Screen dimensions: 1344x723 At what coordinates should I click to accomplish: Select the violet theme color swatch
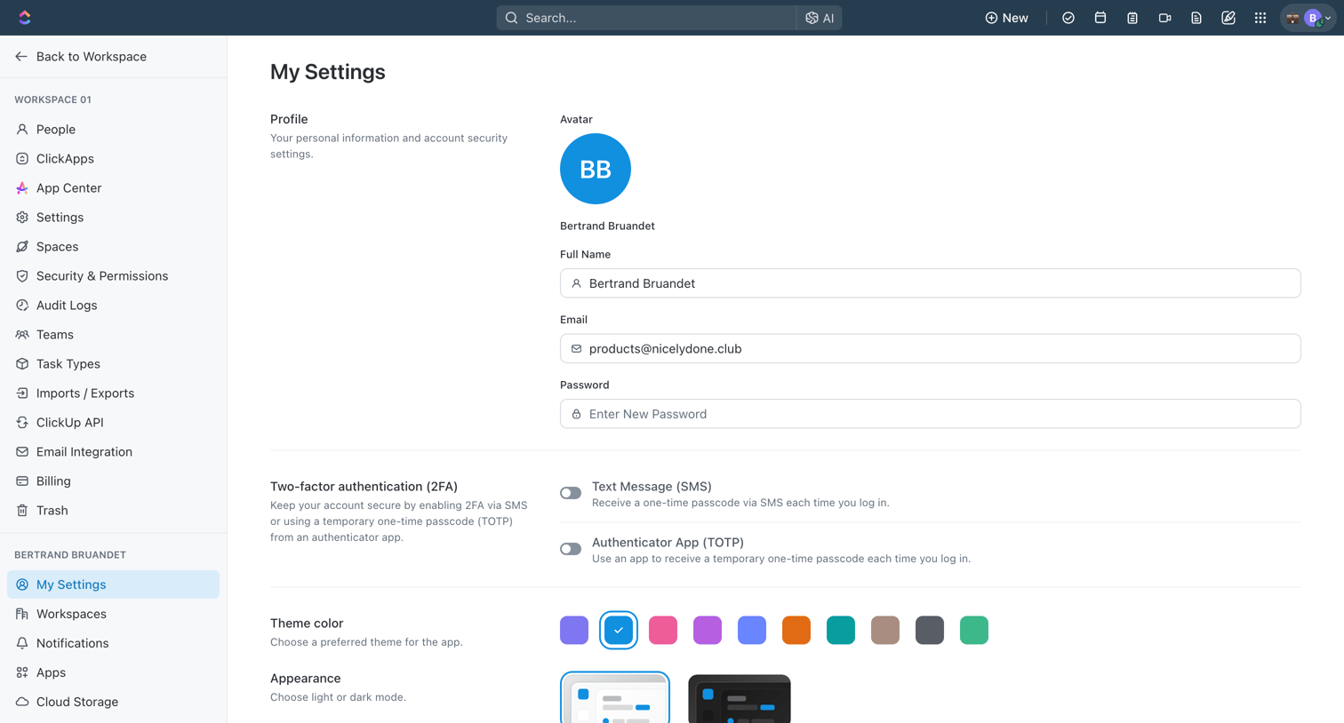tap(574, 630)
